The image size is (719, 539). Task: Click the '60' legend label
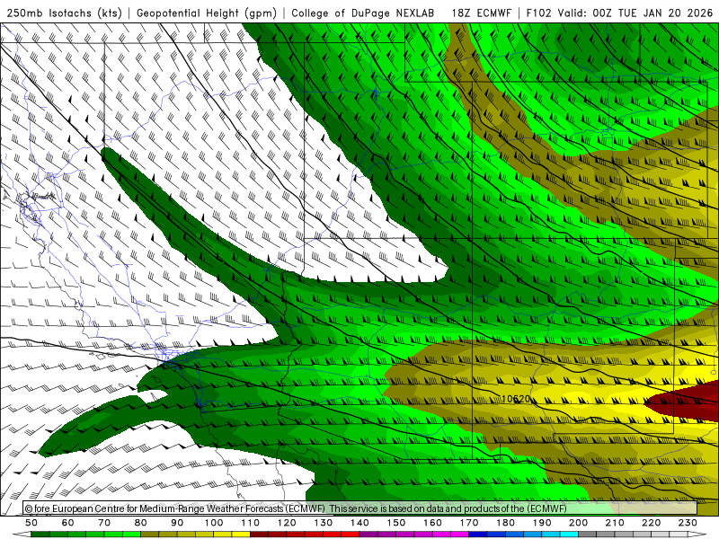tap(68, 523)
